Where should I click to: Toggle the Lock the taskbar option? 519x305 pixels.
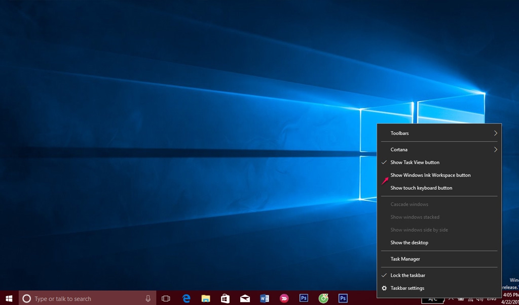pos(407,275)
